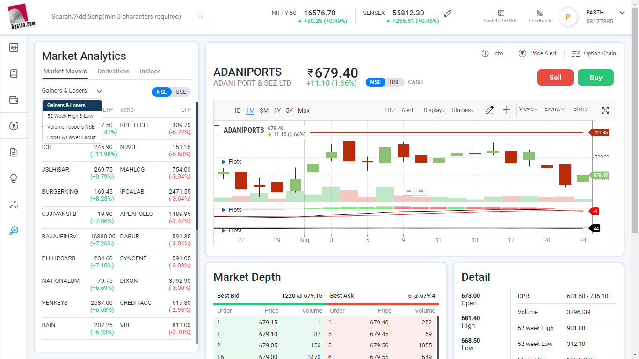Set chart range to Max
Viewport: 639px width, 359px height.
point(304,111)
